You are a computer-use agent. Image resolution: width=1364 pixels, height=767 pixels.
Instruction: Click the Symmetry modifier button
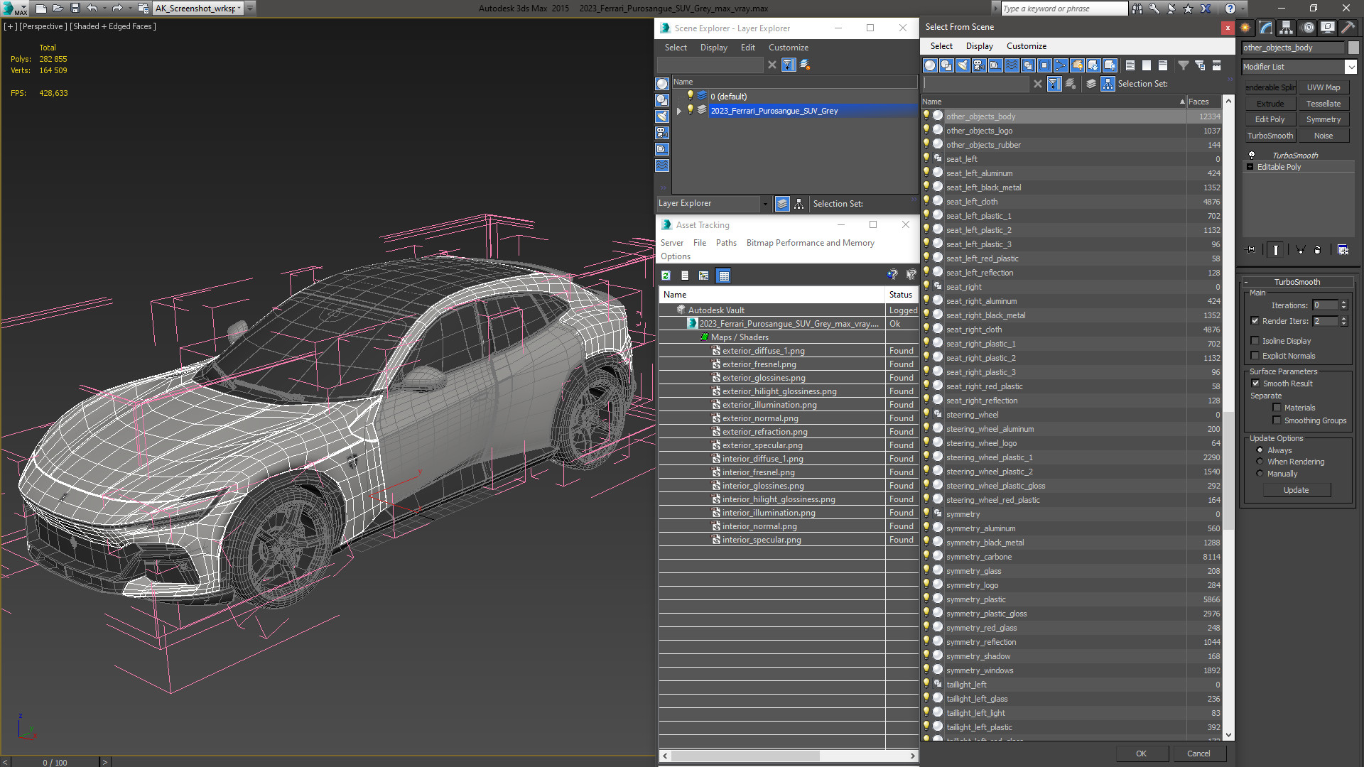point(1323,119)
